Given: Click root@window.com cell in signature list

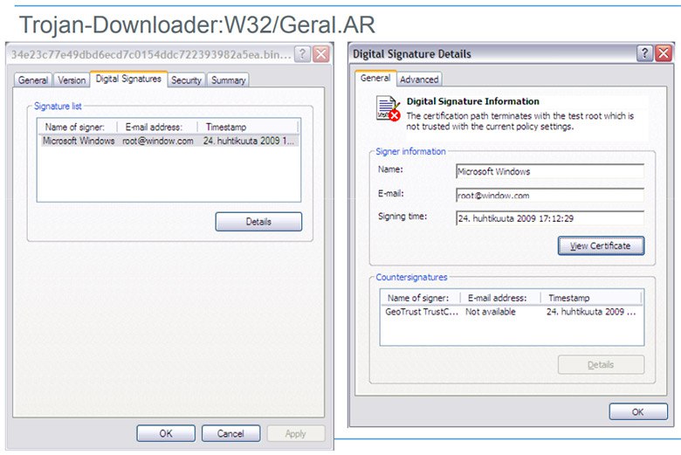Looking at the screenshot, I should pos(158,141).
